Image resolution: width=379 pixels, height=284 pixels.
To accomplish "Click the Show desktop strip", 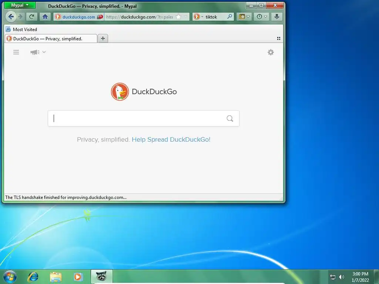I will click(x=376, y=277).
